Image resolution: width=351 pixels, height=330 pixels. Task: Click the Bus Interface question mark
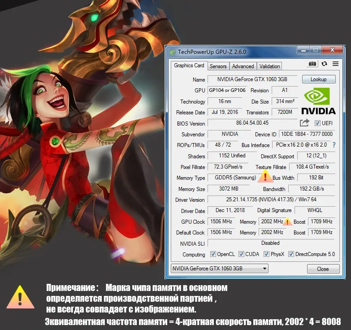pyautogui.click(x=334, y=145)
